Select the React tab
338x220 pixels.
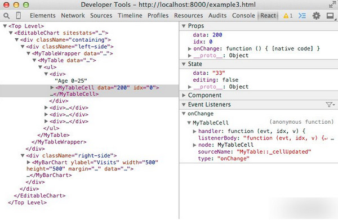268,16
